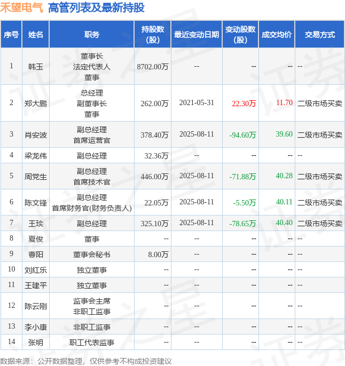Click the holding value 8702.00万
This screenshot has height=366, width=345.
click(x=153, y=67)
